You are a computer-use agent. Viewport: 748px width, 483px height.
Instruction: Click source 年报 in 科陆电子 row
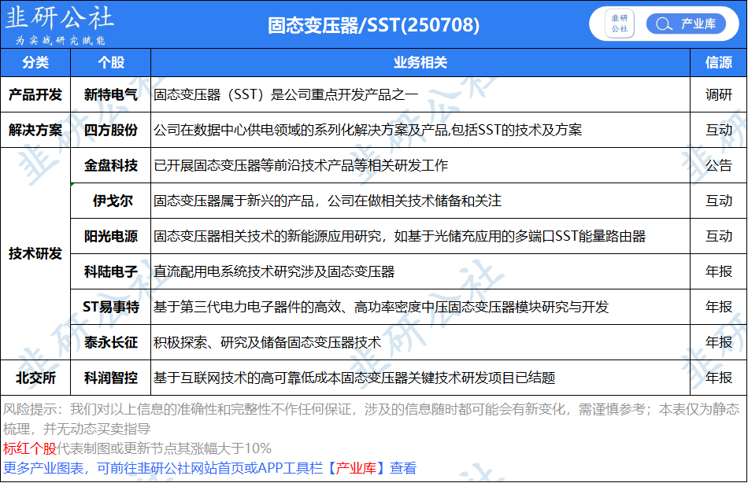point(718,271)
